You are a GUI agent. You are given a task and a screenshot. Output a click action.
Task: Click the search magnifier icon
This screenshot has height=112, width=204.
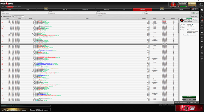tap(13, 16)
